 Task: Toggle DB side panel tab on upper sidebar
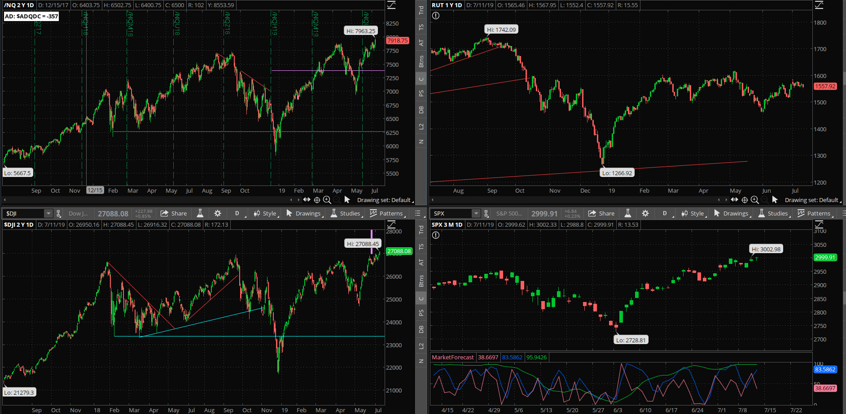421,110
